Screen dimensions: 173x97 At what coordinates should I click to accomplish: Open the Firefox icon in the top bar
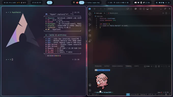click(77, 3)
